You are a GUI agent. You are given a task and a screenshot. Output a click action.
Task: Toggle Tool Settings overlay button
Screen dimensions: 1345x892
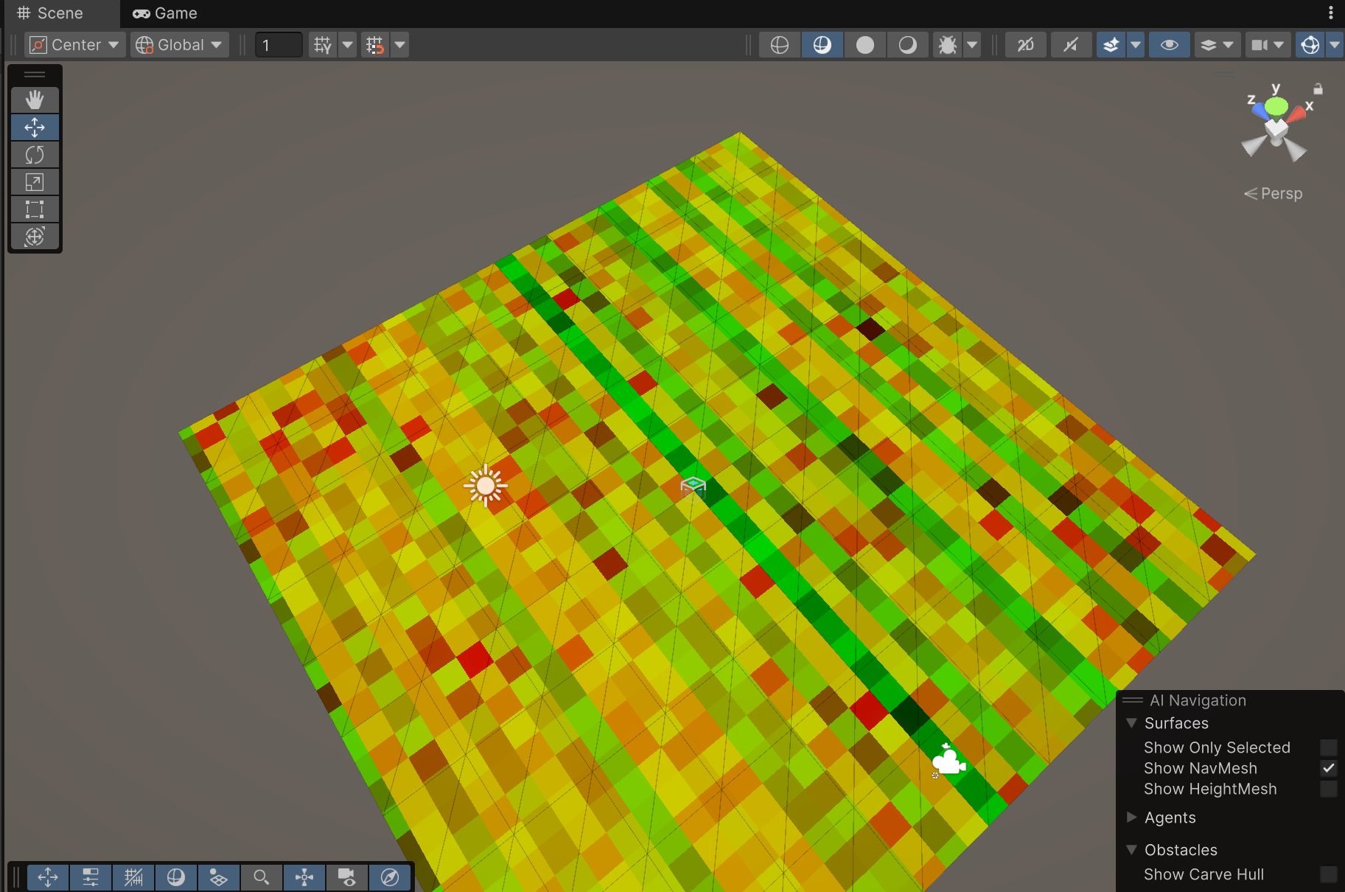coord(91,877)
